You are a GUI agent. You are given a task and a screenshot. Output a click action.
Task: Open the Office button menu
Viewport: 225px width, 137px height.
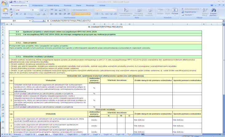pos(4,3)
